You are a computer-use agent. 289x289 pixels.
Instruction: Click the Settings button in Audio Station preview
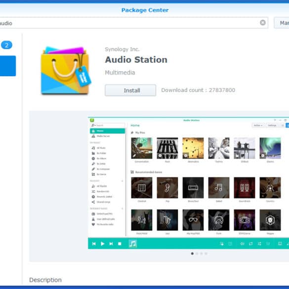[272, 125]
